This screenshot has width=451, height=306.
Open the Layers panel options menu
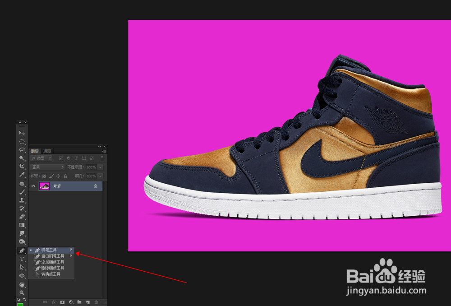pos(104,151)
